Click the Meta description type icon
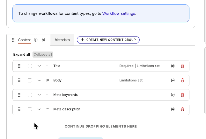Image resolution: width=206 pixels, height=139 pixels. (48, 108)
